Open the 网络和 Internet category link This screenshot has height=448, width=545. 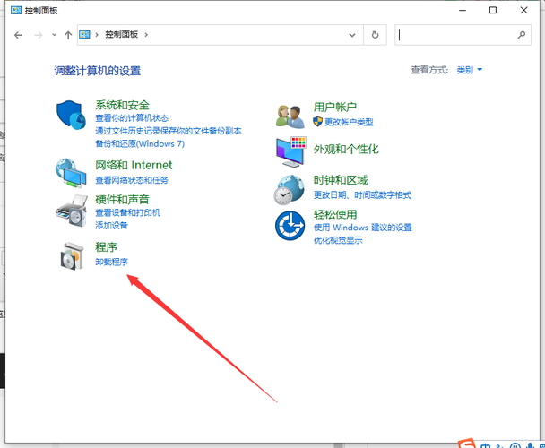click(134, 165)
